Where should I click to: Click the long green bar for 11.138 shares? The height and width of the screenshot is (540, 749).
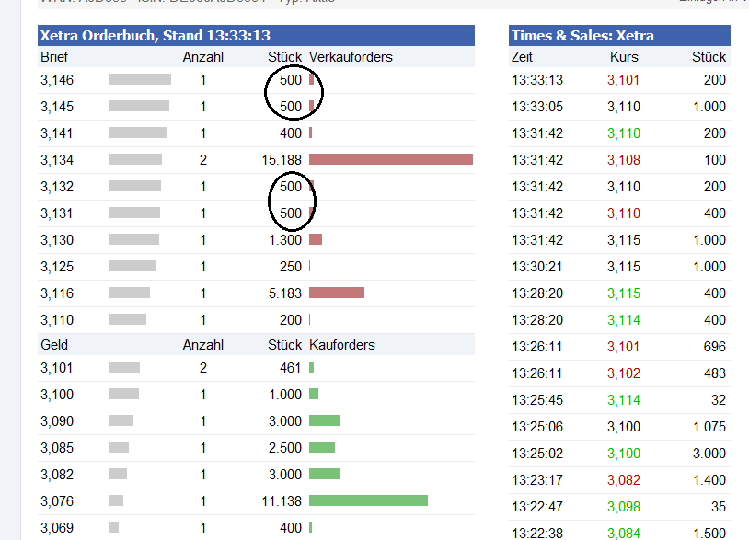click(368, 501)
